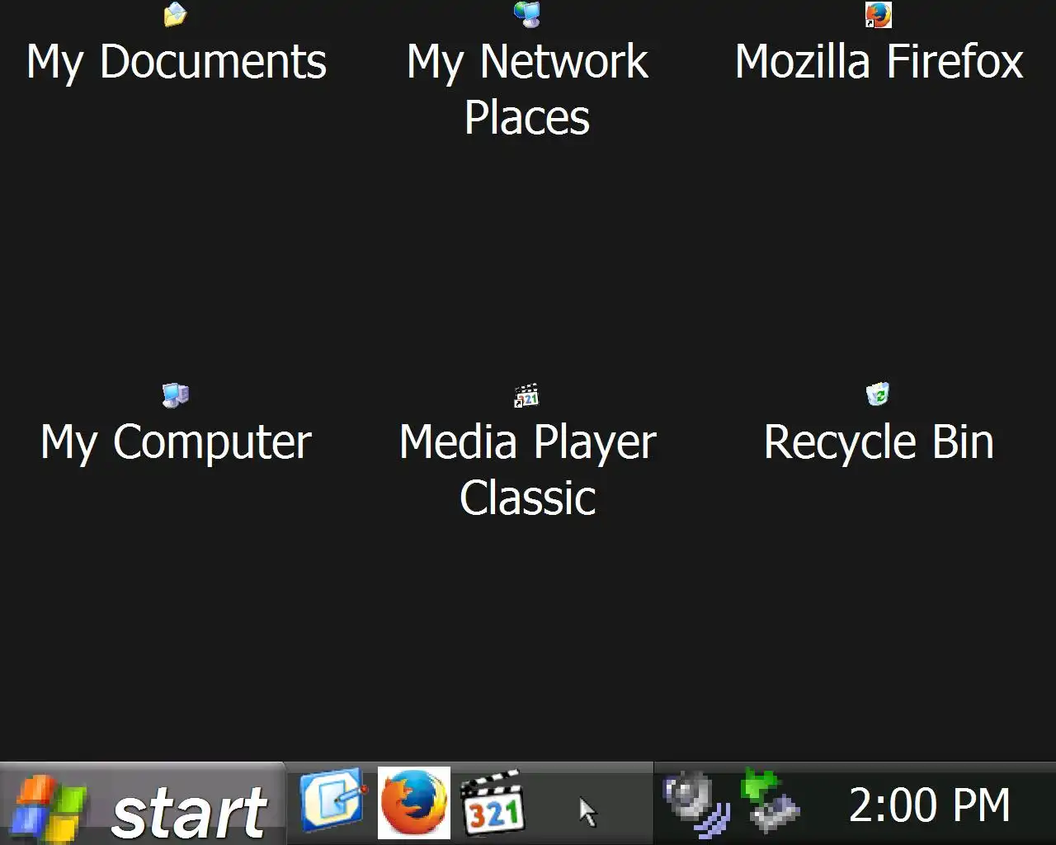Image resolution: width=1056 pixels, height=845 pixels.
Task: Click the Mozilla Firefox desktop shortcut icon
Action: click(879, 14)
